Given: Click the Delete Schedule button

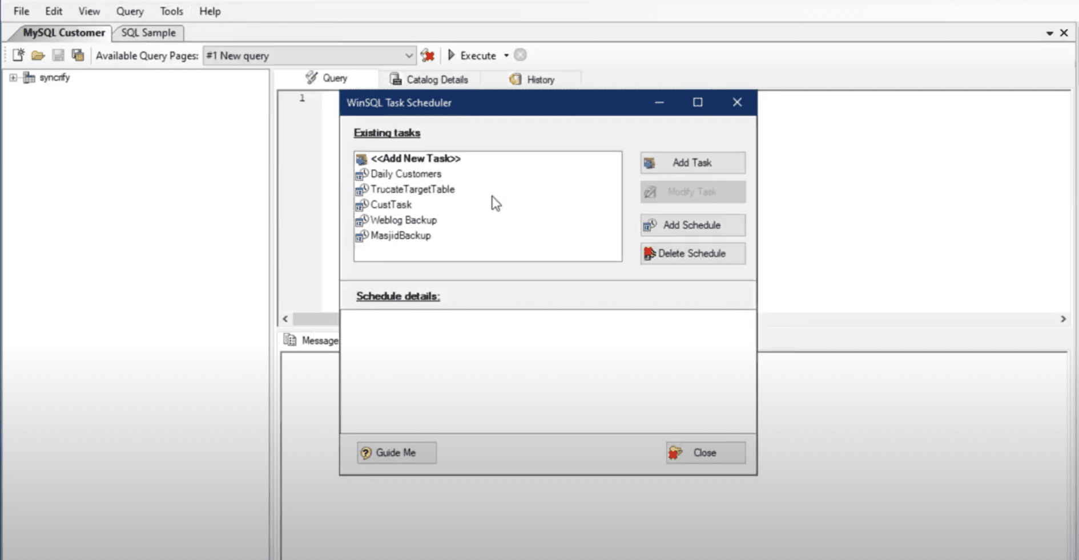Looking at the screenshot, I should [693, 253].
